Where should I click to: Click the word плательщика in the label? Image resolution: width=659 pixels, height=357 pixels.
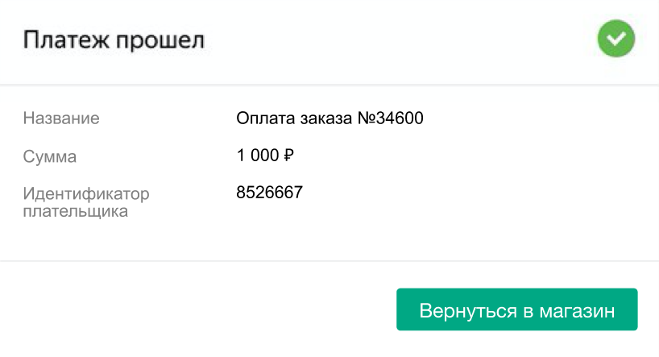(x=76, y=211)
